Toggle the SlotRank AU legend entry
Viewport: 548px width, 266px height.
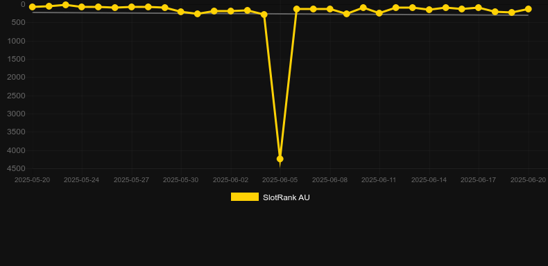click(270, 197)
